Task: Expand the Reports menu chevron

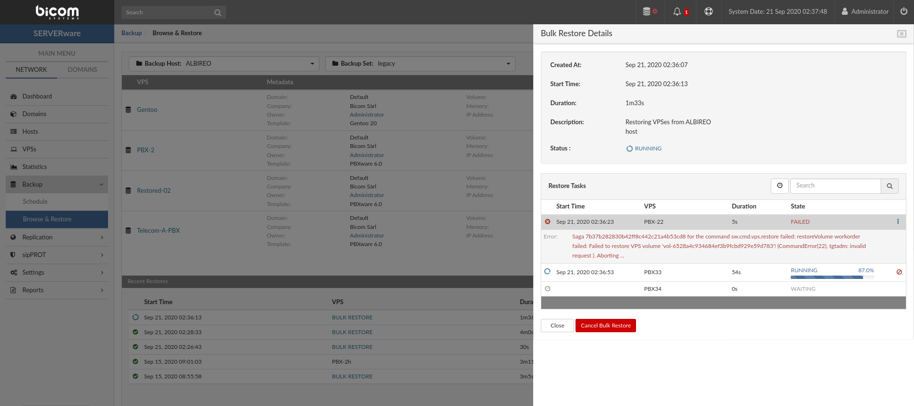Action: click(102, 290)
